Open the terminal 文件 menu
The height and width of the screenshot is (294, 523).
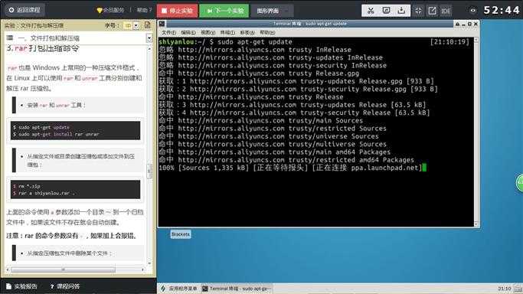point(168,32)
